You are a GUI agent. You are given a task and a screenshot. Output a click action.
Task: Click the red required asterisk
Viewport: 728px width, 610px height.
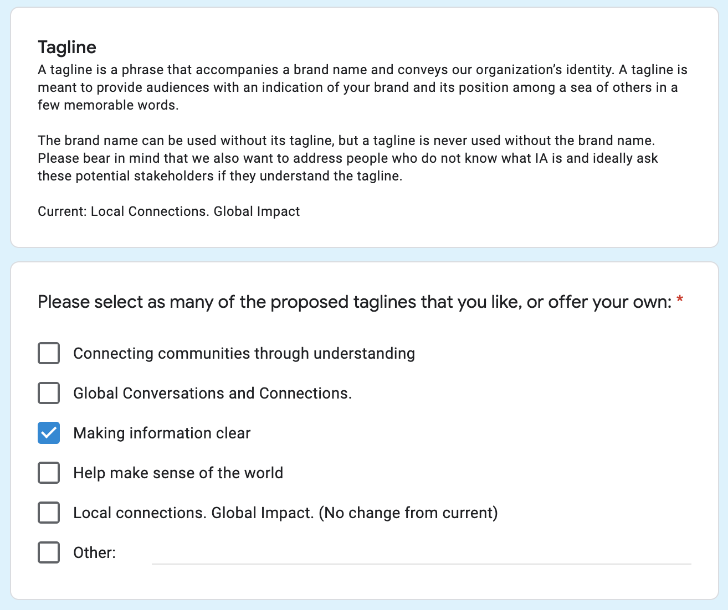point(680,301)
